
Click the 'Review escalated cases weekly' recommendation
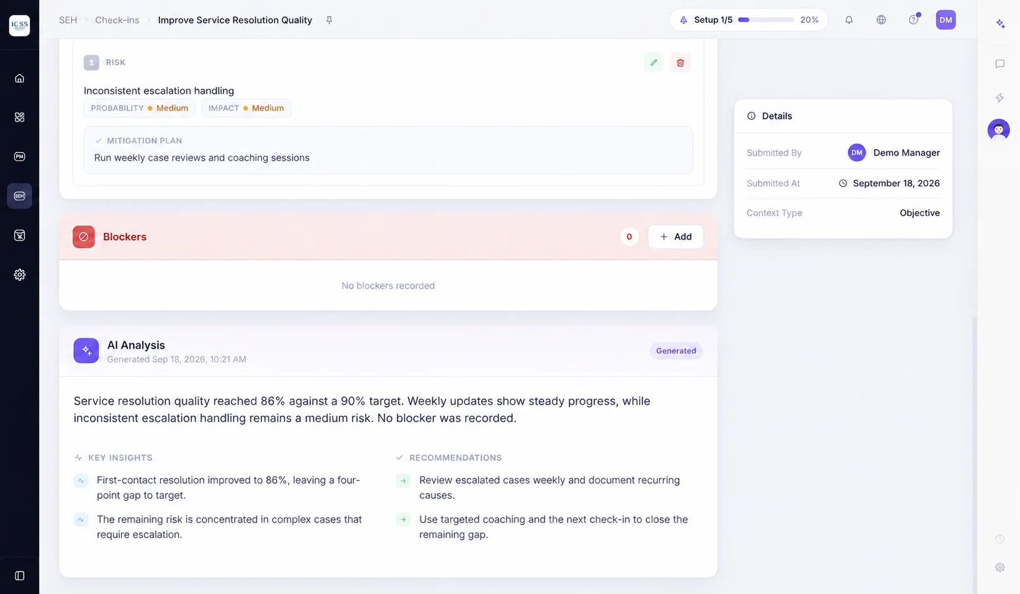pyautogui.click(x=549, y=488)
